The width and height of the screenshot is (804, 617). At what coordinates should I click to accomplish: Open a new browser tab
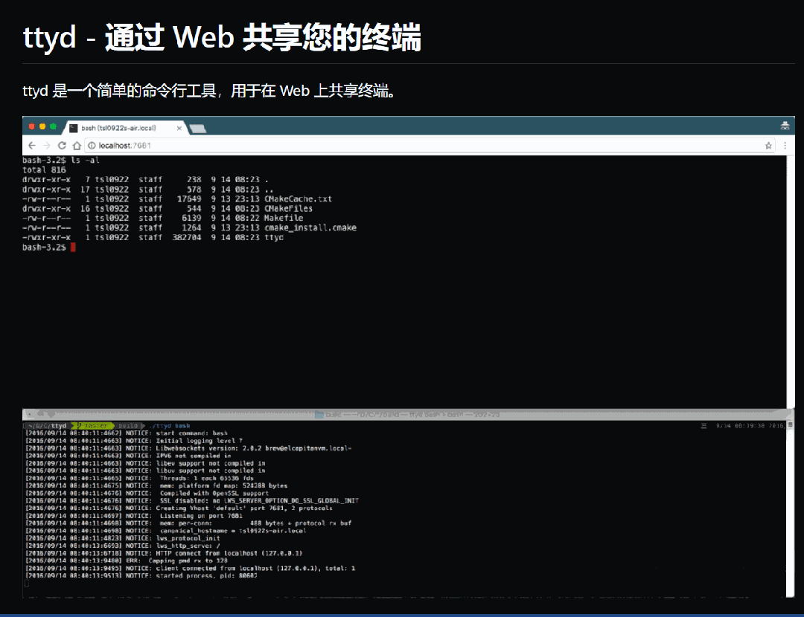198,129
